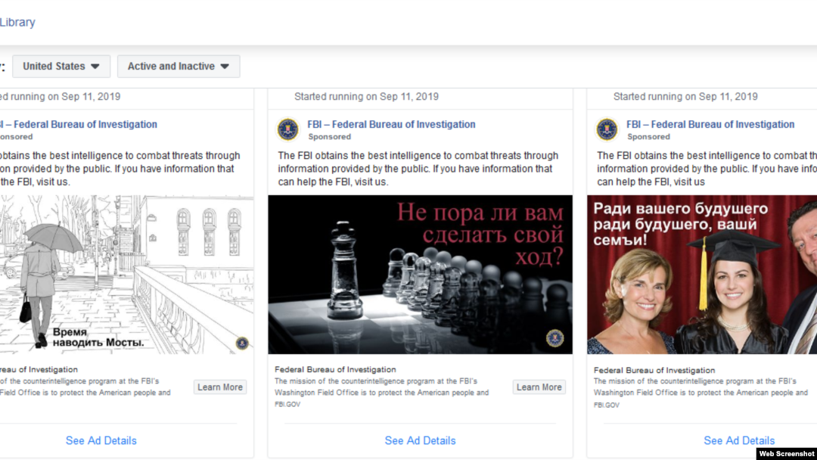Click 'Federal Bureau of Investigation' headline under graduation ad
The width and height of the screenshot is (817, 460).
click(x=654, y=371)
